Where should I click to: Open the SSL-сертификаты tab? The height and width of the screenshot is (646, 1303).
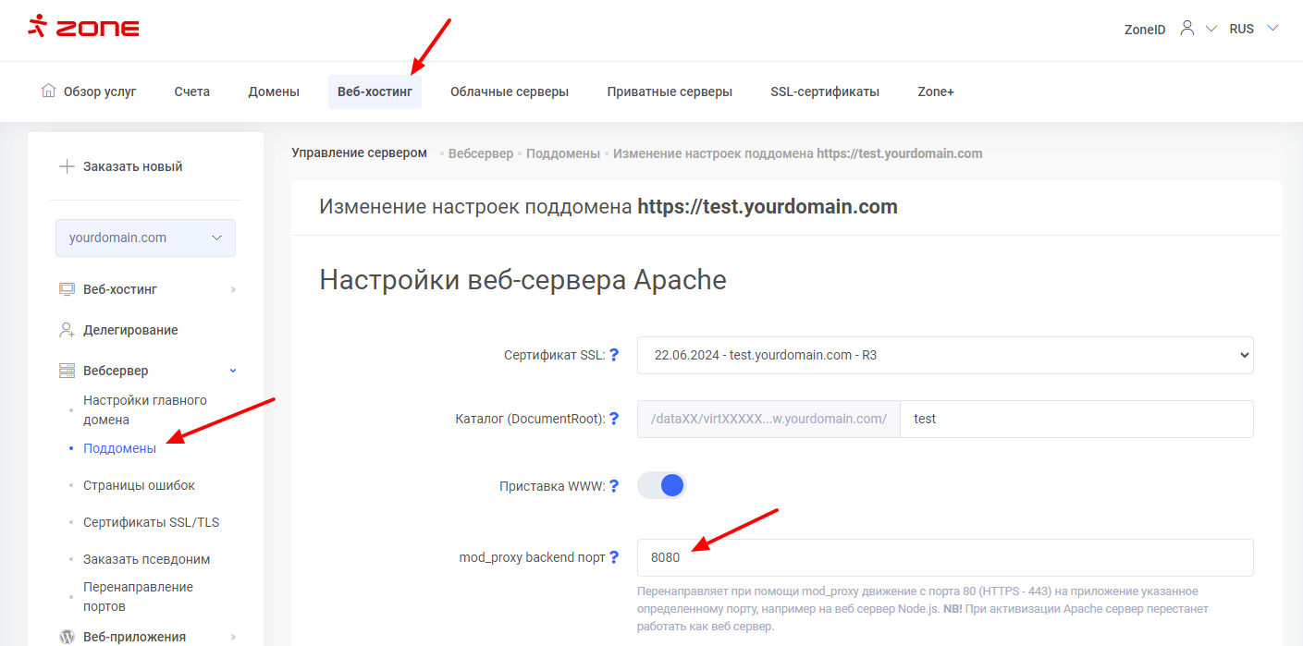[x=824, y=91]
